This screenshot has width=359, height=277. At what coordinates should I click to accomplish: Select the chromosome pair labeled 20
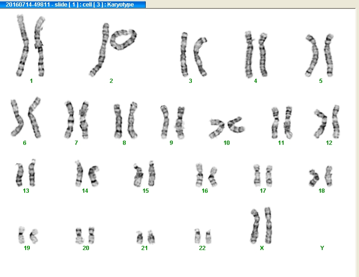85,236
